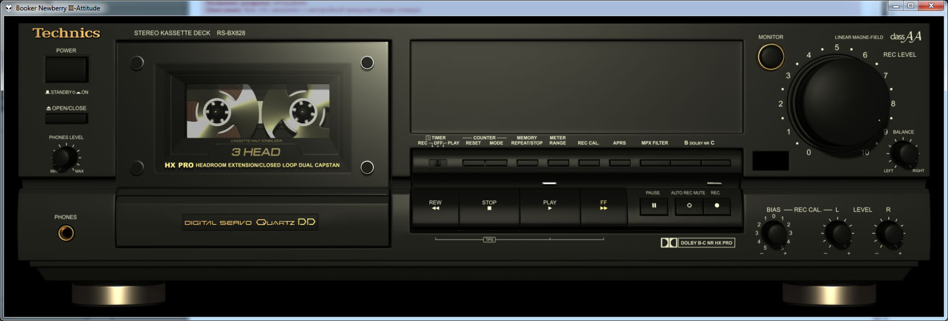Close the player window
The width and height of the screenshot is (948, 321).
(x=931, y=6)
